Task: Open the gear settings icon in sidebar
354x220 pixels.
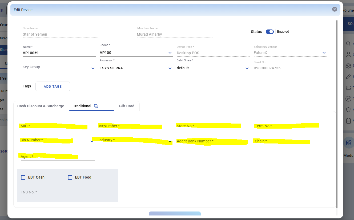Action: [348, 66]
